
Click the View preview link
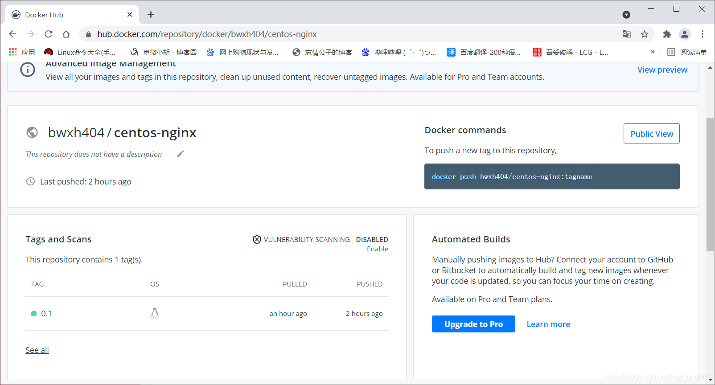point(662,70)
